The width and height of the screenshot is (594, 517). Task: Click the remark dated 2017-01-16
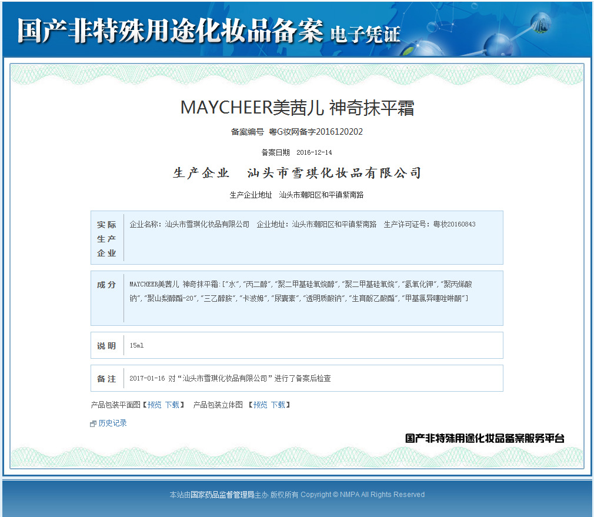click(231, 378)
